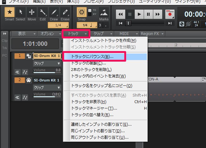Toggle track 1 automation lanes icon

(25, 72)
